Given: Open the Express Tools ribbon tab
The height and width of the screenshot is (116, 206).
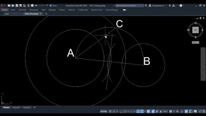Looking at the screenshot, I should point(97,10).
